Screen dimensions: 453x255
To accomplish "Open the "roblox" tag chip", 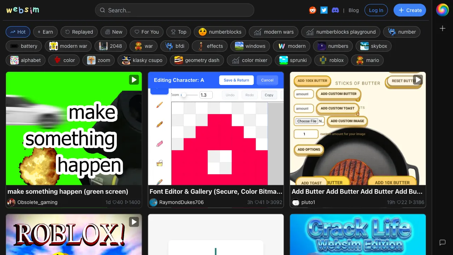I will 331,60.
